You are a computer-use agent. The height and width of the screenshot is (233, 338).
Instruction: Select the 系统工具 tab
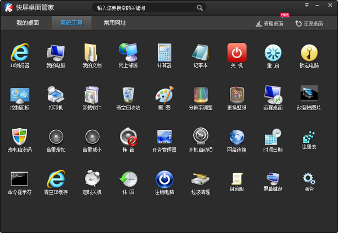[x=72, y=23]
